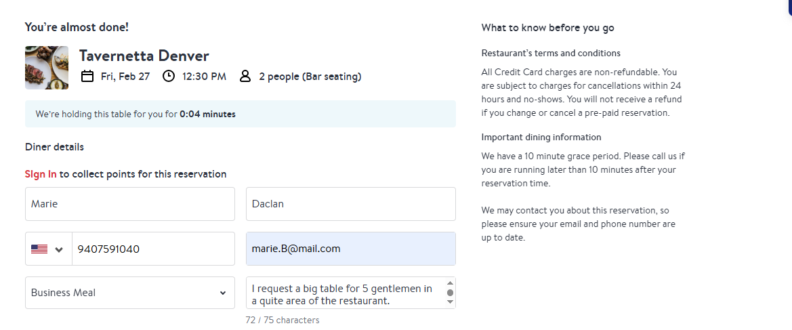Expand the country code chevron by the flag
792x330 pixels.
click(59, 249)
